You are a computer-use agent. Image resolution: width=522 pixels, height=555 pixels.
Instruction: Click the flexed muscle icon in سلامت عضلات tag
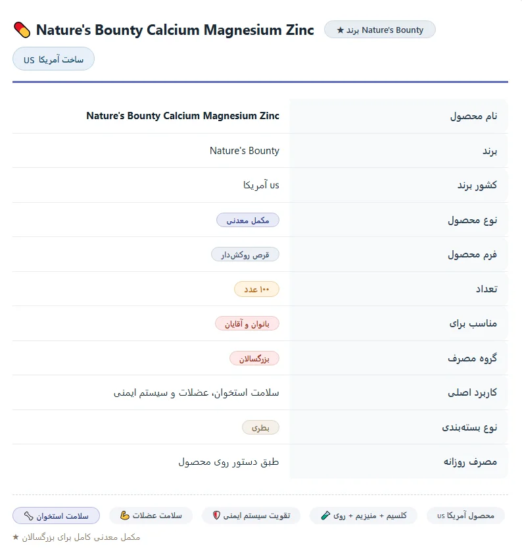(x=124, y=515)
